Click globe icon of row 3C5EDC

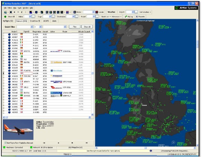(9, 34)
